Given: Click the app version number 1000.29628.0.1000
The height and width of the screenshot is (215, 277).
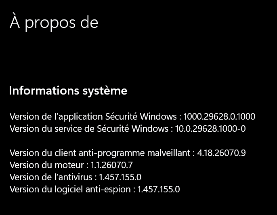Looking at the screenshot, I should (219, 116).
